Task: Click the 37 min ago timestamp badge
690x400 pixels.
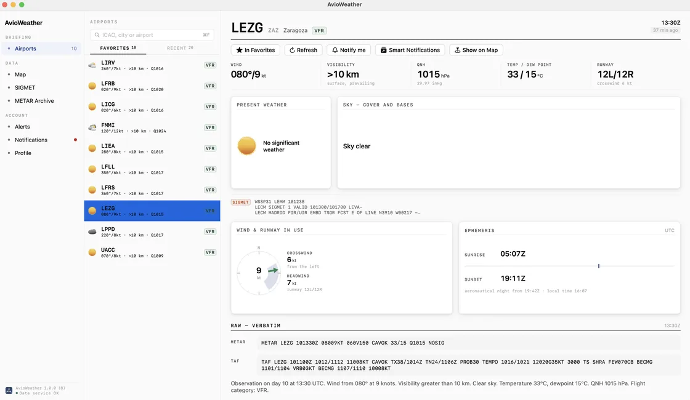Action: pyautogui.click(x=665, y=30)
